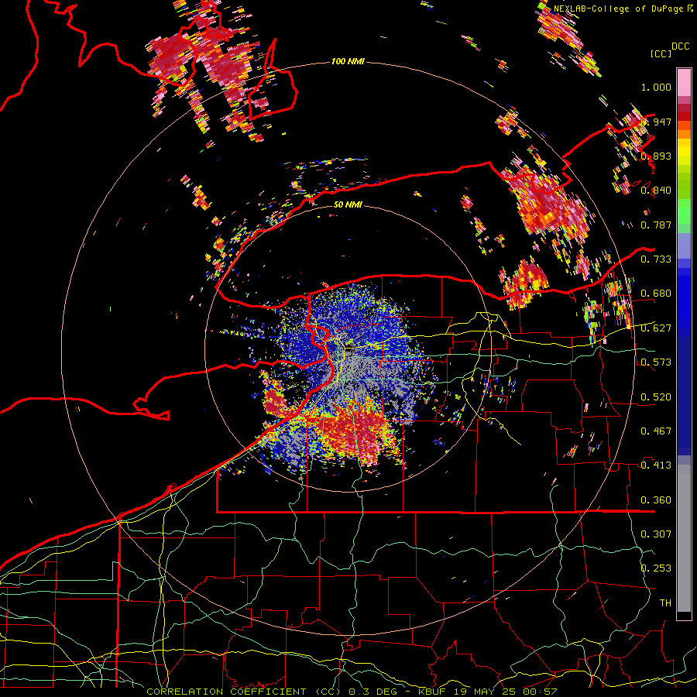The image size is (697, 697).
Task: Pick the light pink segment atop the color bar
Action: coord(684,82)
